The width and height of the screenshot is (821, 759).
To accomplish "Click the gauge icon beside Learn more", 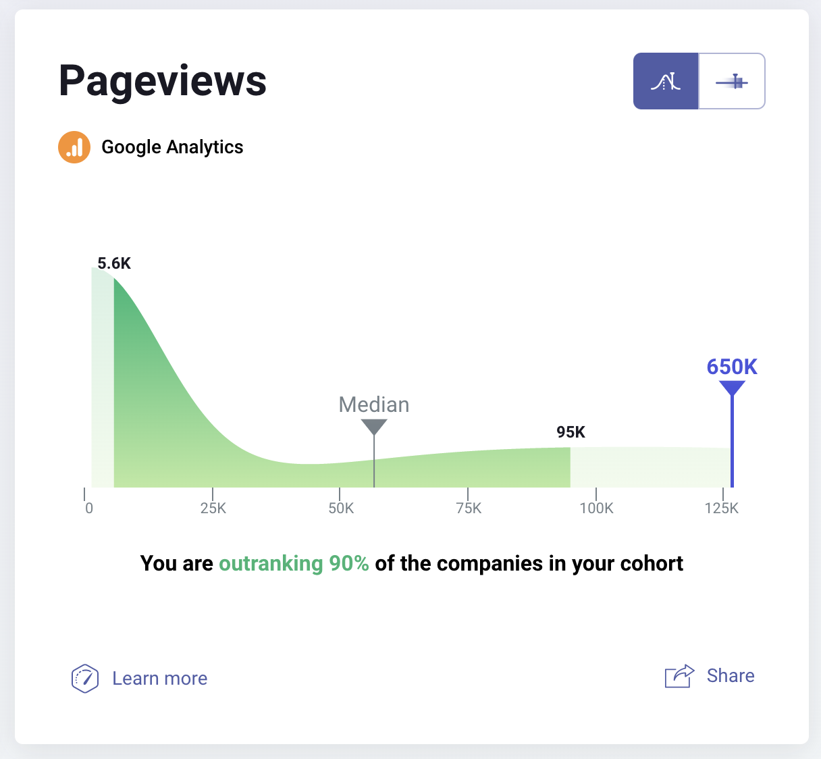I will coord(86,678).
